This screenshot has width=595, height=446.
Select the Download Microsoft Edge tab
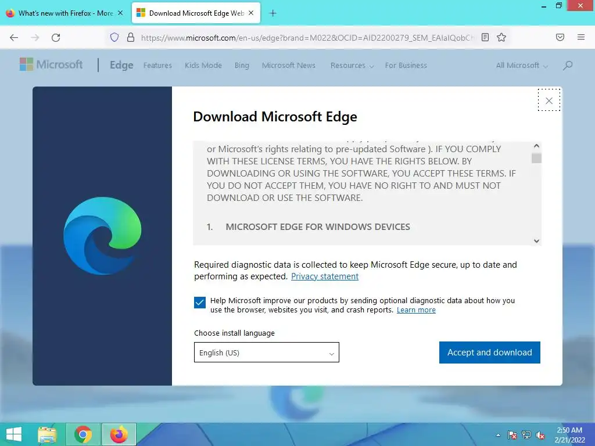coord(196,13)
